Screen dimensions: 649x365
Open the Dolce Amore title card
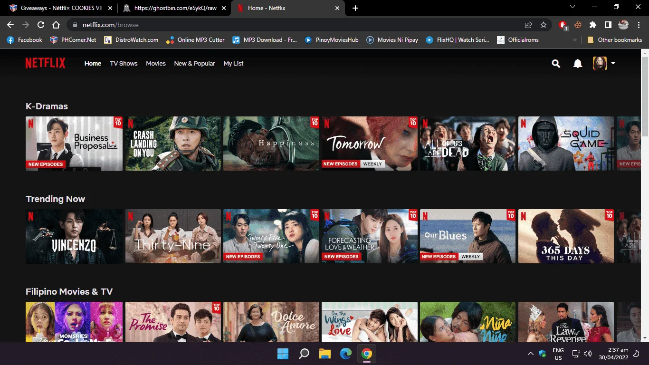(271, 322)
